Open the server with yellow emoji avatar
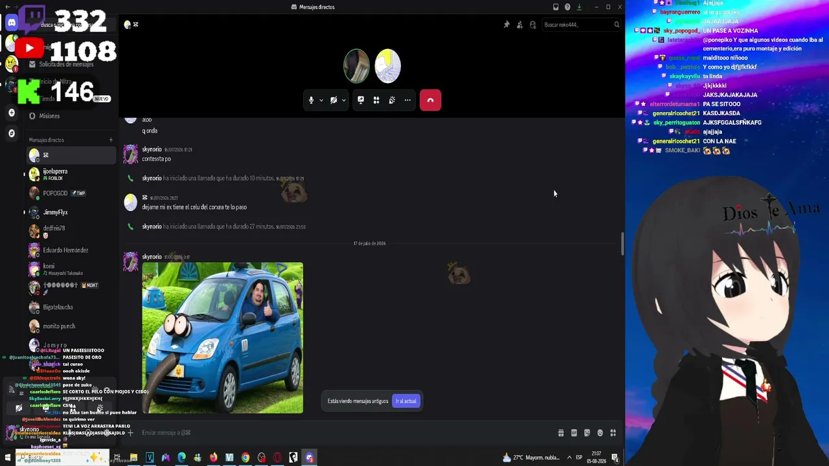Viewport: 829px width, 466px height. pos(12,63)
